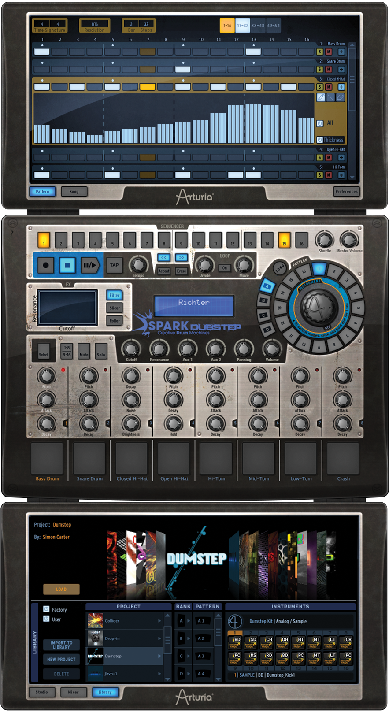Expand the Drop-in project with its arrow
The width and height of the screenshot is (389, 712).
pos(159,638)
